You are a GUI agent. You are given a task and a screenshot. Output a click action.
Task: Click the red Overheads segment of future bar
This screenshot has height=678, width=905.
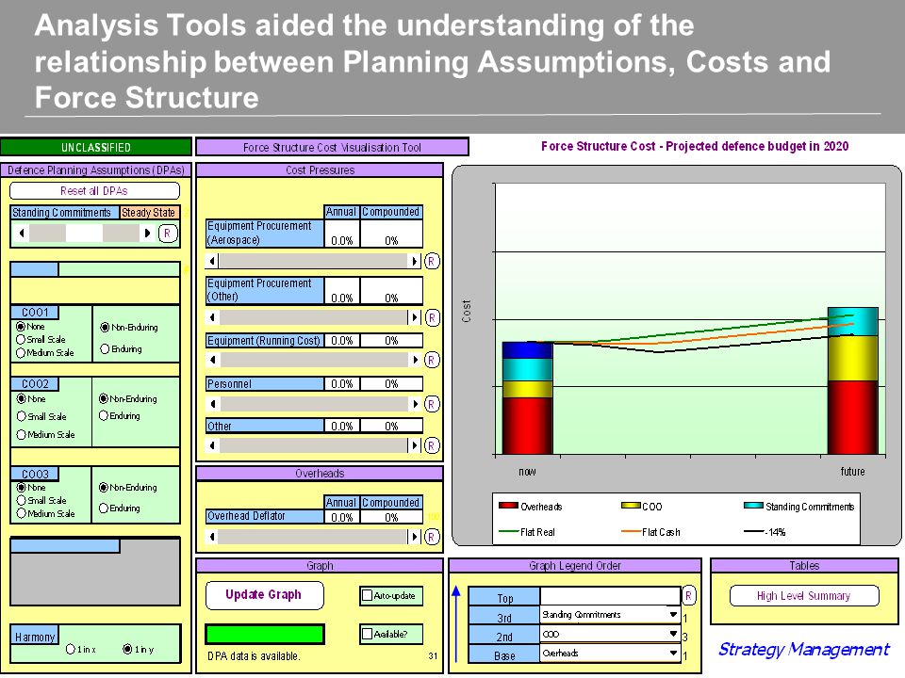pos(852,417)
